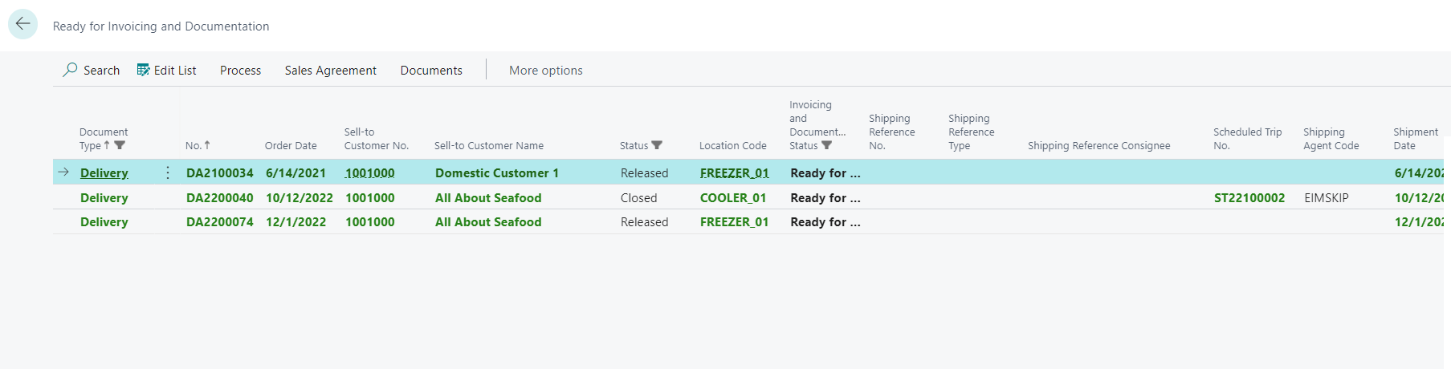Viewport: 1451px width, 369px height.
Task: Click the back arrow button
Action: pos(22,24)
